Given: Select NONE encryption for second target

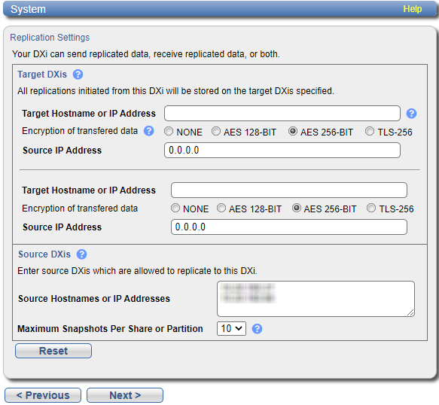Looking at the screenshot, I should coord(175,208).
